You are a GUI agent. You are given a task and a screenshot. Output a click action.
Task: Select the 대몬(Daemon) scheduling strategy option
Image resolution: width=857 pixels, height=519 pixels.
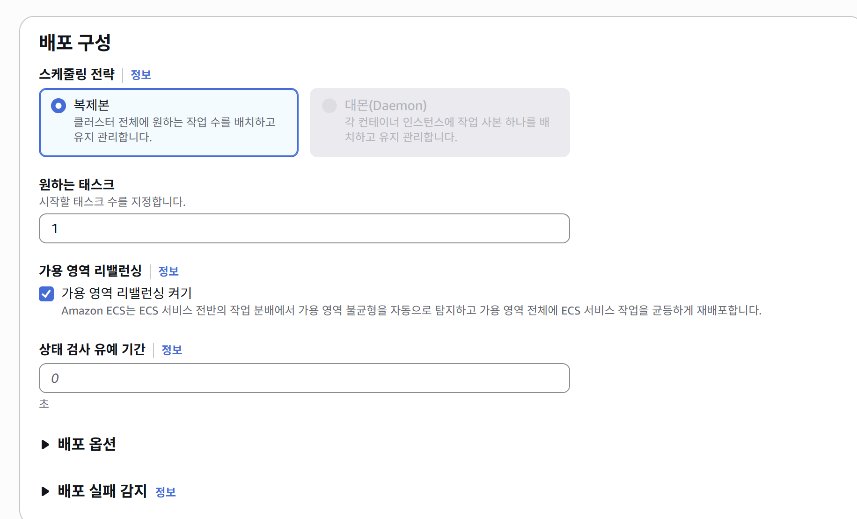click(x=330, y=106)
